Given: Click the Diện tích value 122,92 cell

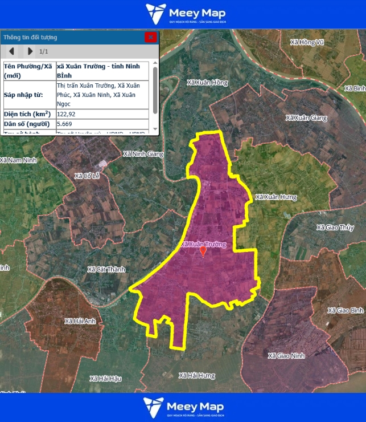Looking at the screenshot, I should coord(102,114).
